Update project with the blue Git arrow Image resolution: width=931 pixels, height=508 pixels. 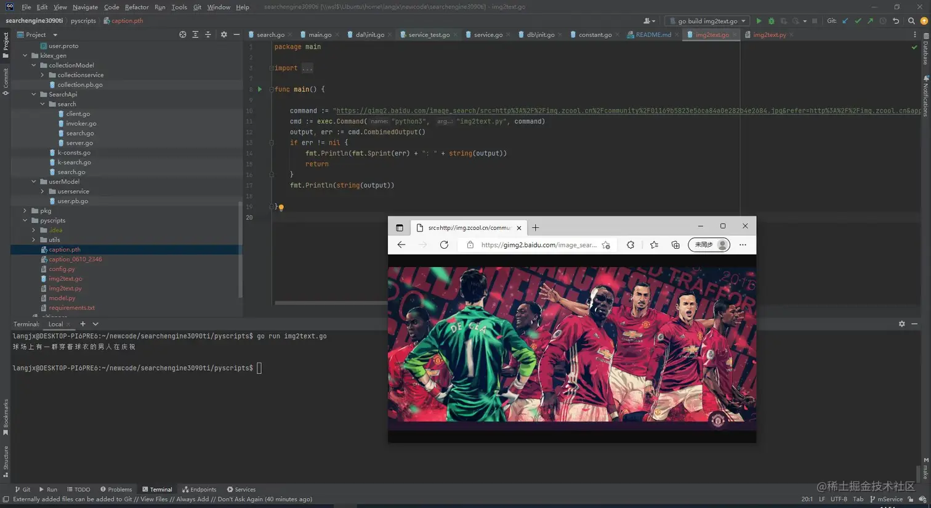click(845, 21)
